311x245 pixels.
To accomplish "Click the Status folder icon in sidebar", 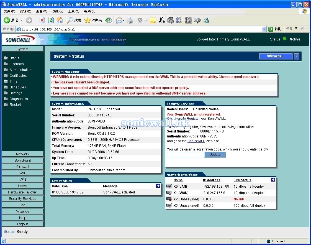I will click(6, 58).
